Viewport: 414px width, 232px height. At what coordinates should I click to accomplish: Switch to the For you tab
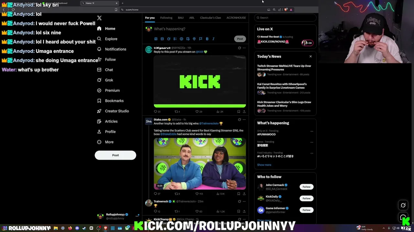[x=150, y=18]
